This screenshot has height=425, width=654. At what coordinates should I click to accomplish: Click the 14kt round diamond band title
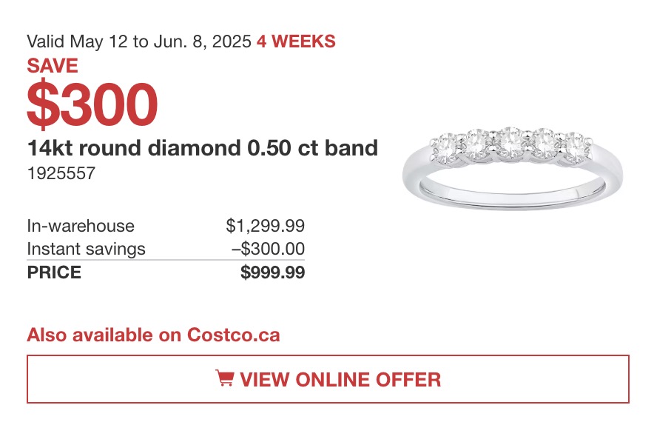tap(203, 148)
